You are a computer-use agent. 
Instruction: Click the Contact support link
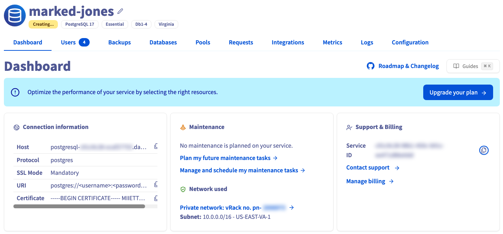(x=373, y=168)
